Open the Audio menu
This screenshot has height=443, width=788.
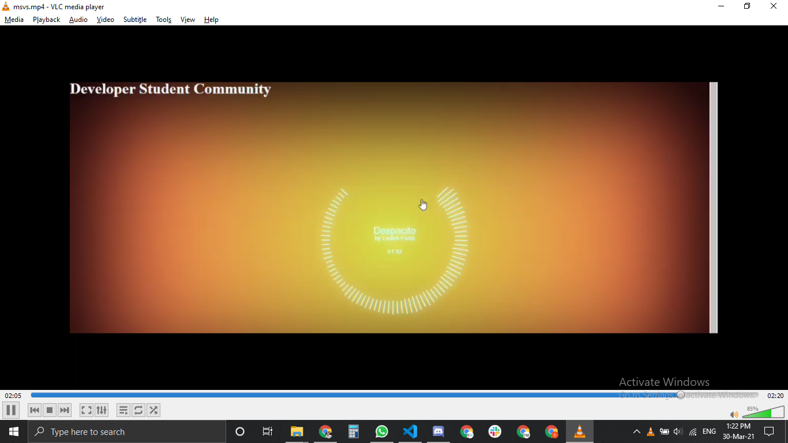[78, 20]
